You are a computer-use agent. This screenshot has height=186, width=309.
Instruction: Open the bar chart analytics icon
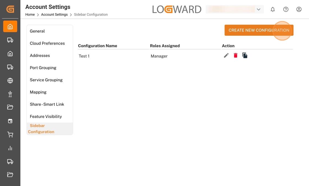10,148
